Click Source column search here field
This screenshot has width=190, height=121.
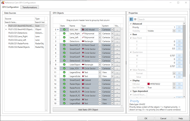tap(19, 22)
